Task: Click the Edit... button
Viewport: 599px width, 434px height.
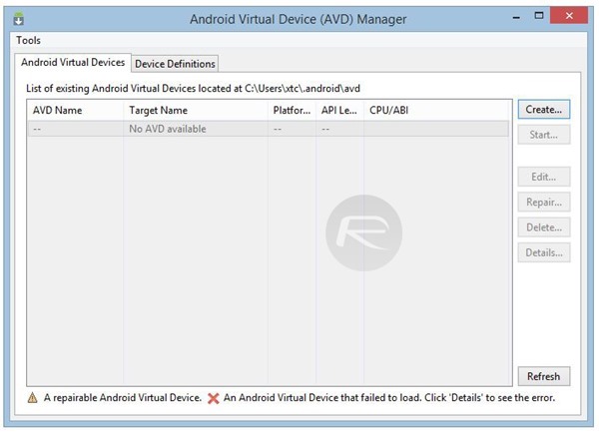Action: pos(544,177)
